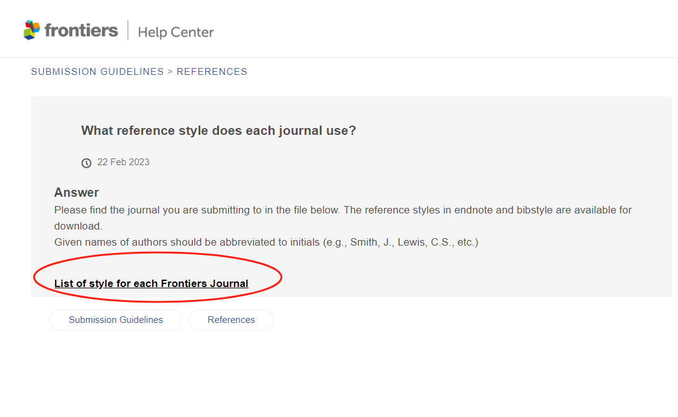Go to SUBMISSION GUIDELINES breadcrumb
The width and height of the screenshot is (678, 417).
pos(97,72)
